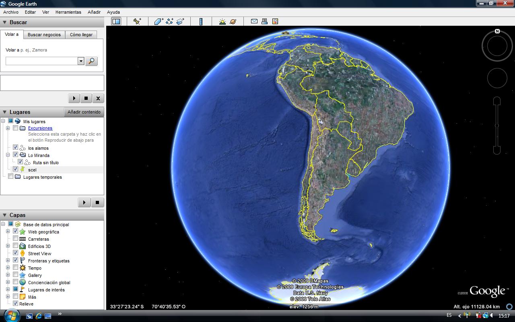Launch Internet Explorer from the taskbar

pos(39,316)
